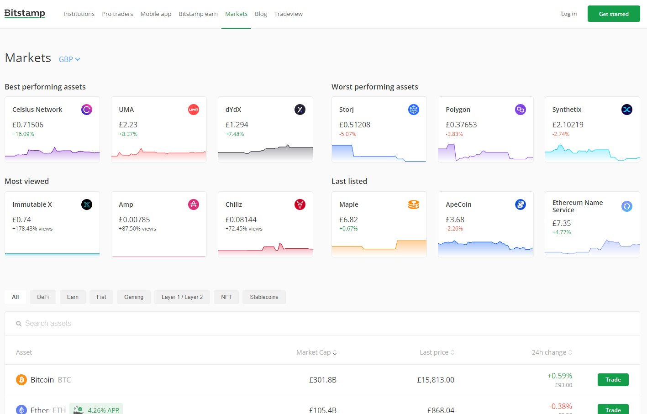Click the Immutable X coin icon
Viewport: 647px width, 414px height.
pos(87,204)
